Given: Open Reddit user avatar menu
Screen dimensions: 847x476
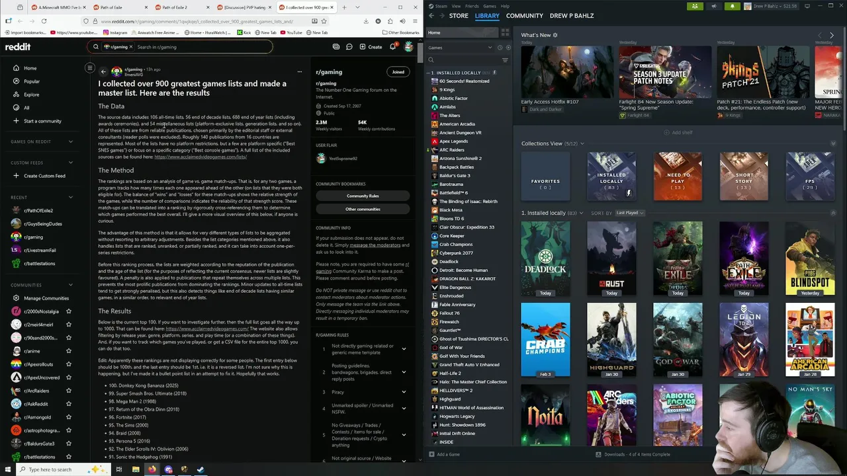Looking at the screenshot, I should (x=409, y=47).
